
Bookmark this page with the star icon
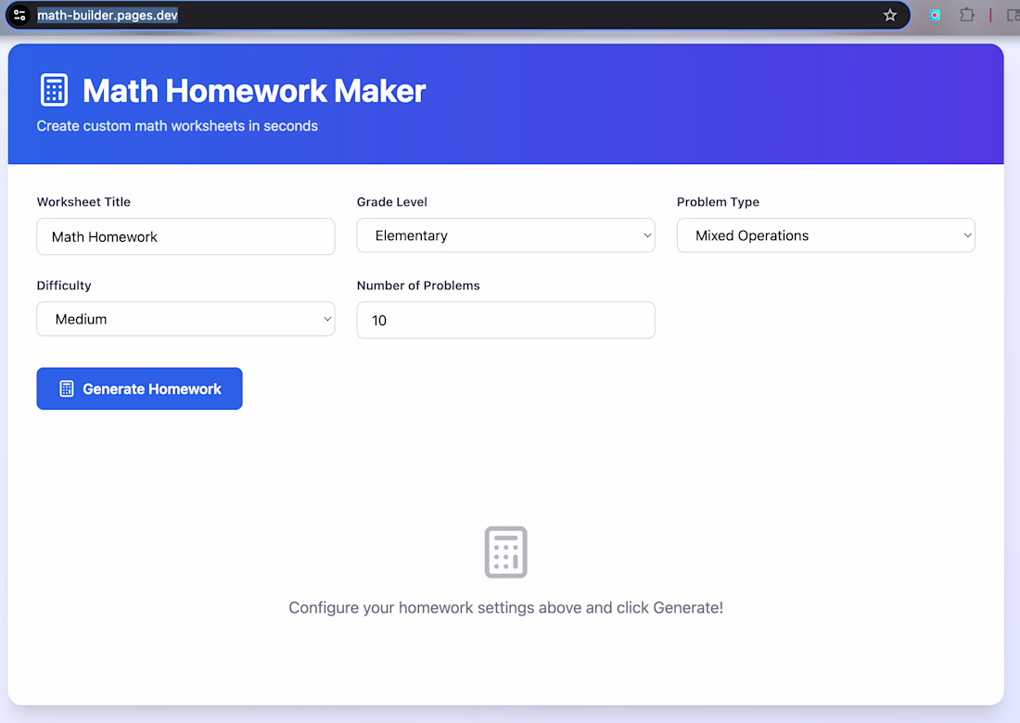click(890, 15)
